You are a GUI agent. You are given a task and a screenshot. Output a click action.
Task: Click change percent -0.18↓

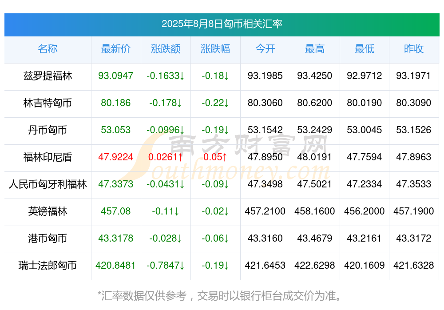215,76
